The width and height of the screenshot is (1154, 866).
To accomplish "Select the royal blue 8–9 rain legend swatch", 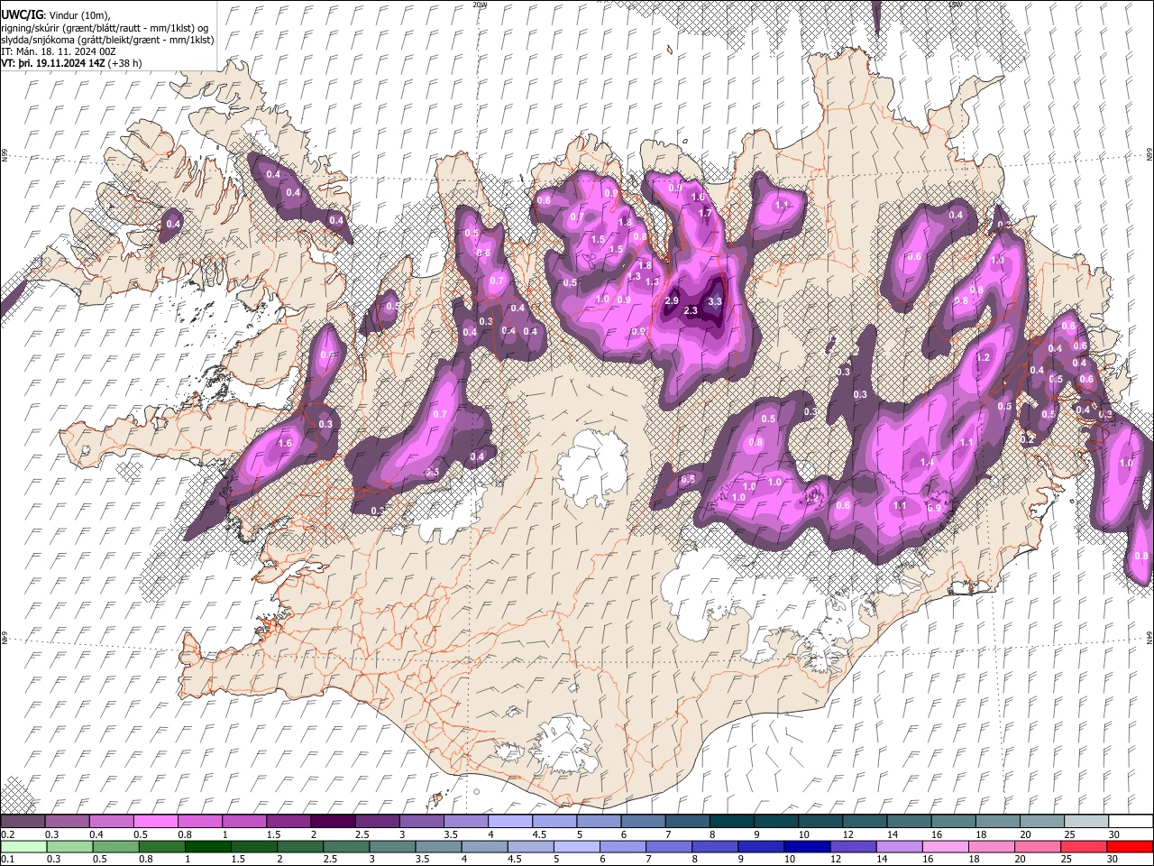I will point(715,846).
